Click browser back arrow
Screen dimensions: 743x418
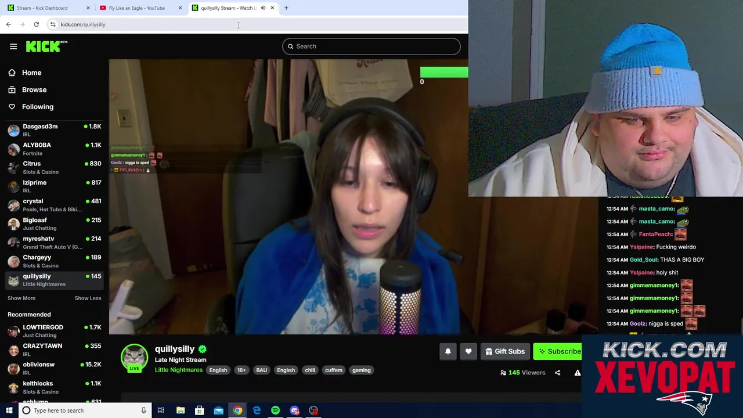8,24
